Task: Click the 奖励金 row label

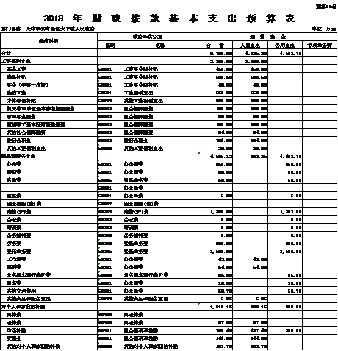Action: tap(14, 338)
